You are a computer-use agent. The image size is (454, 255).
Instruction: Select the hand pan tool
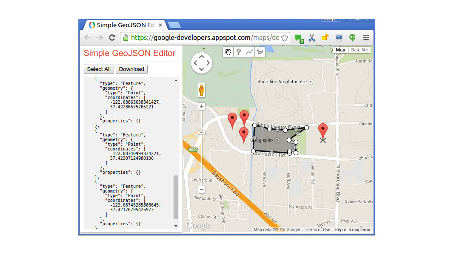tap(228, 52)
